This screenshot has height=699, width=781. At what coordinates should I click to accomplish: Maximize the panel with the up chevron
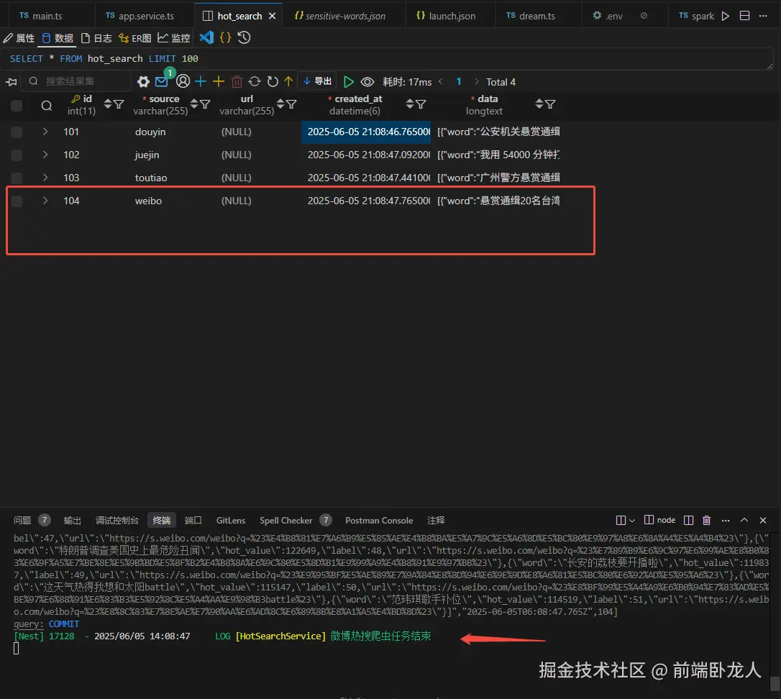pyautogui.click(x=744, y=520)
